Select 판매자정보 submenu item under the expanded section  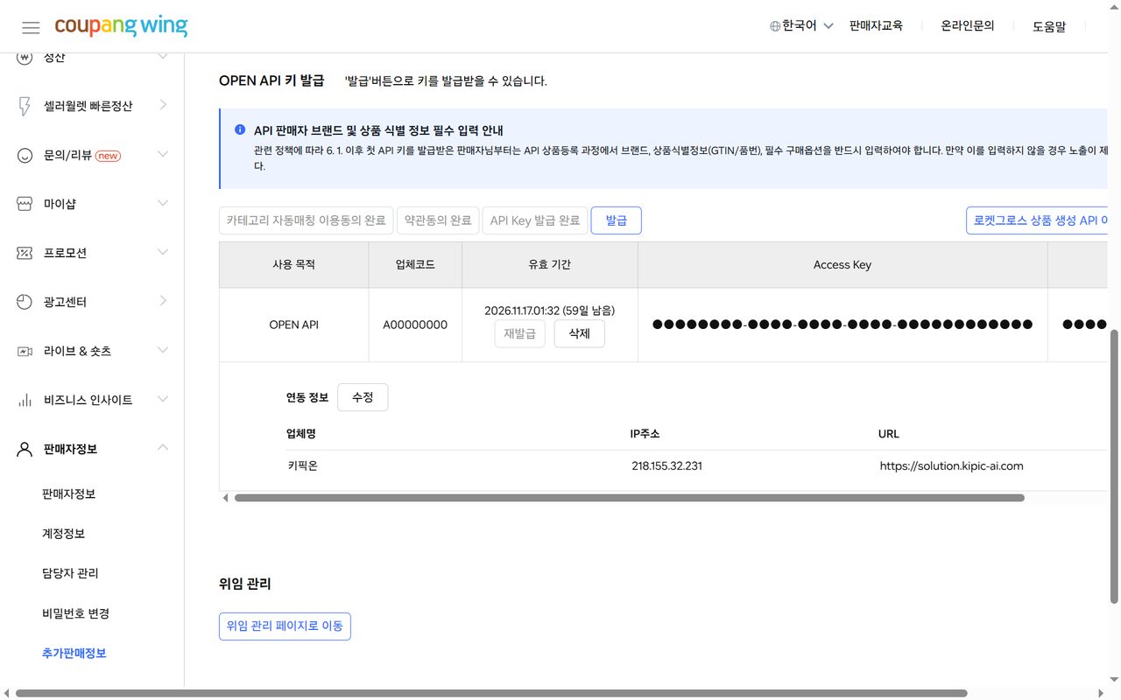[x=69, y=494]
